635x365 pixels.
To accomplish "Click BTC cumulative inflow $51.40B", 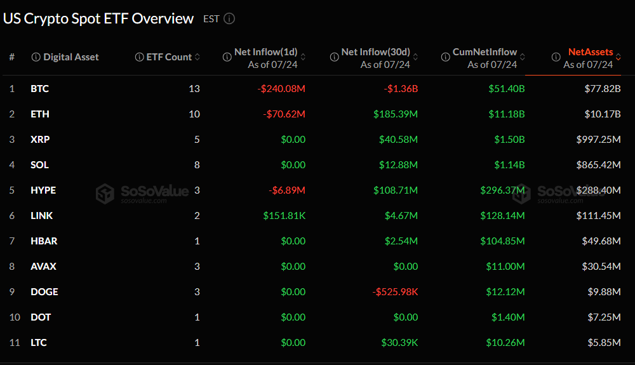I will (506, 89).
